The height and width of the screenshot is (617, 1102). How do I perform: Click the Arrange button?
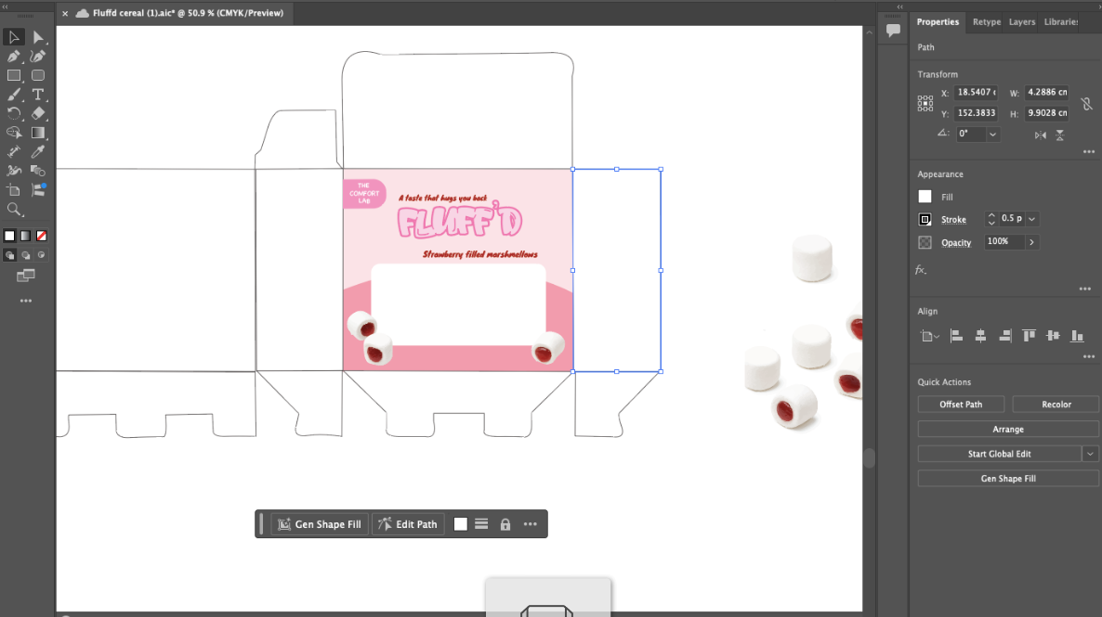[1008, 429]
